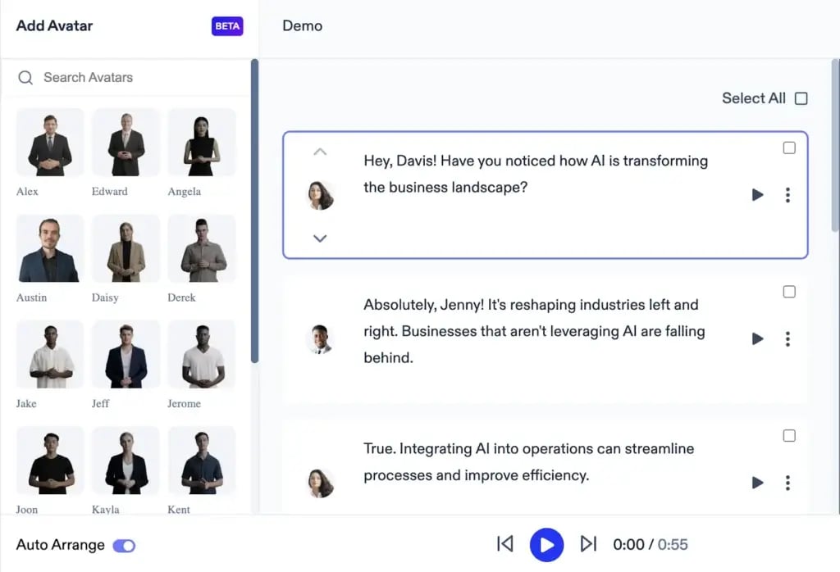Play the 'Absolutely, Jenny!' dialogue line
Image resolution: width=840 pixels, height=572 pixels.
(757, 339)
